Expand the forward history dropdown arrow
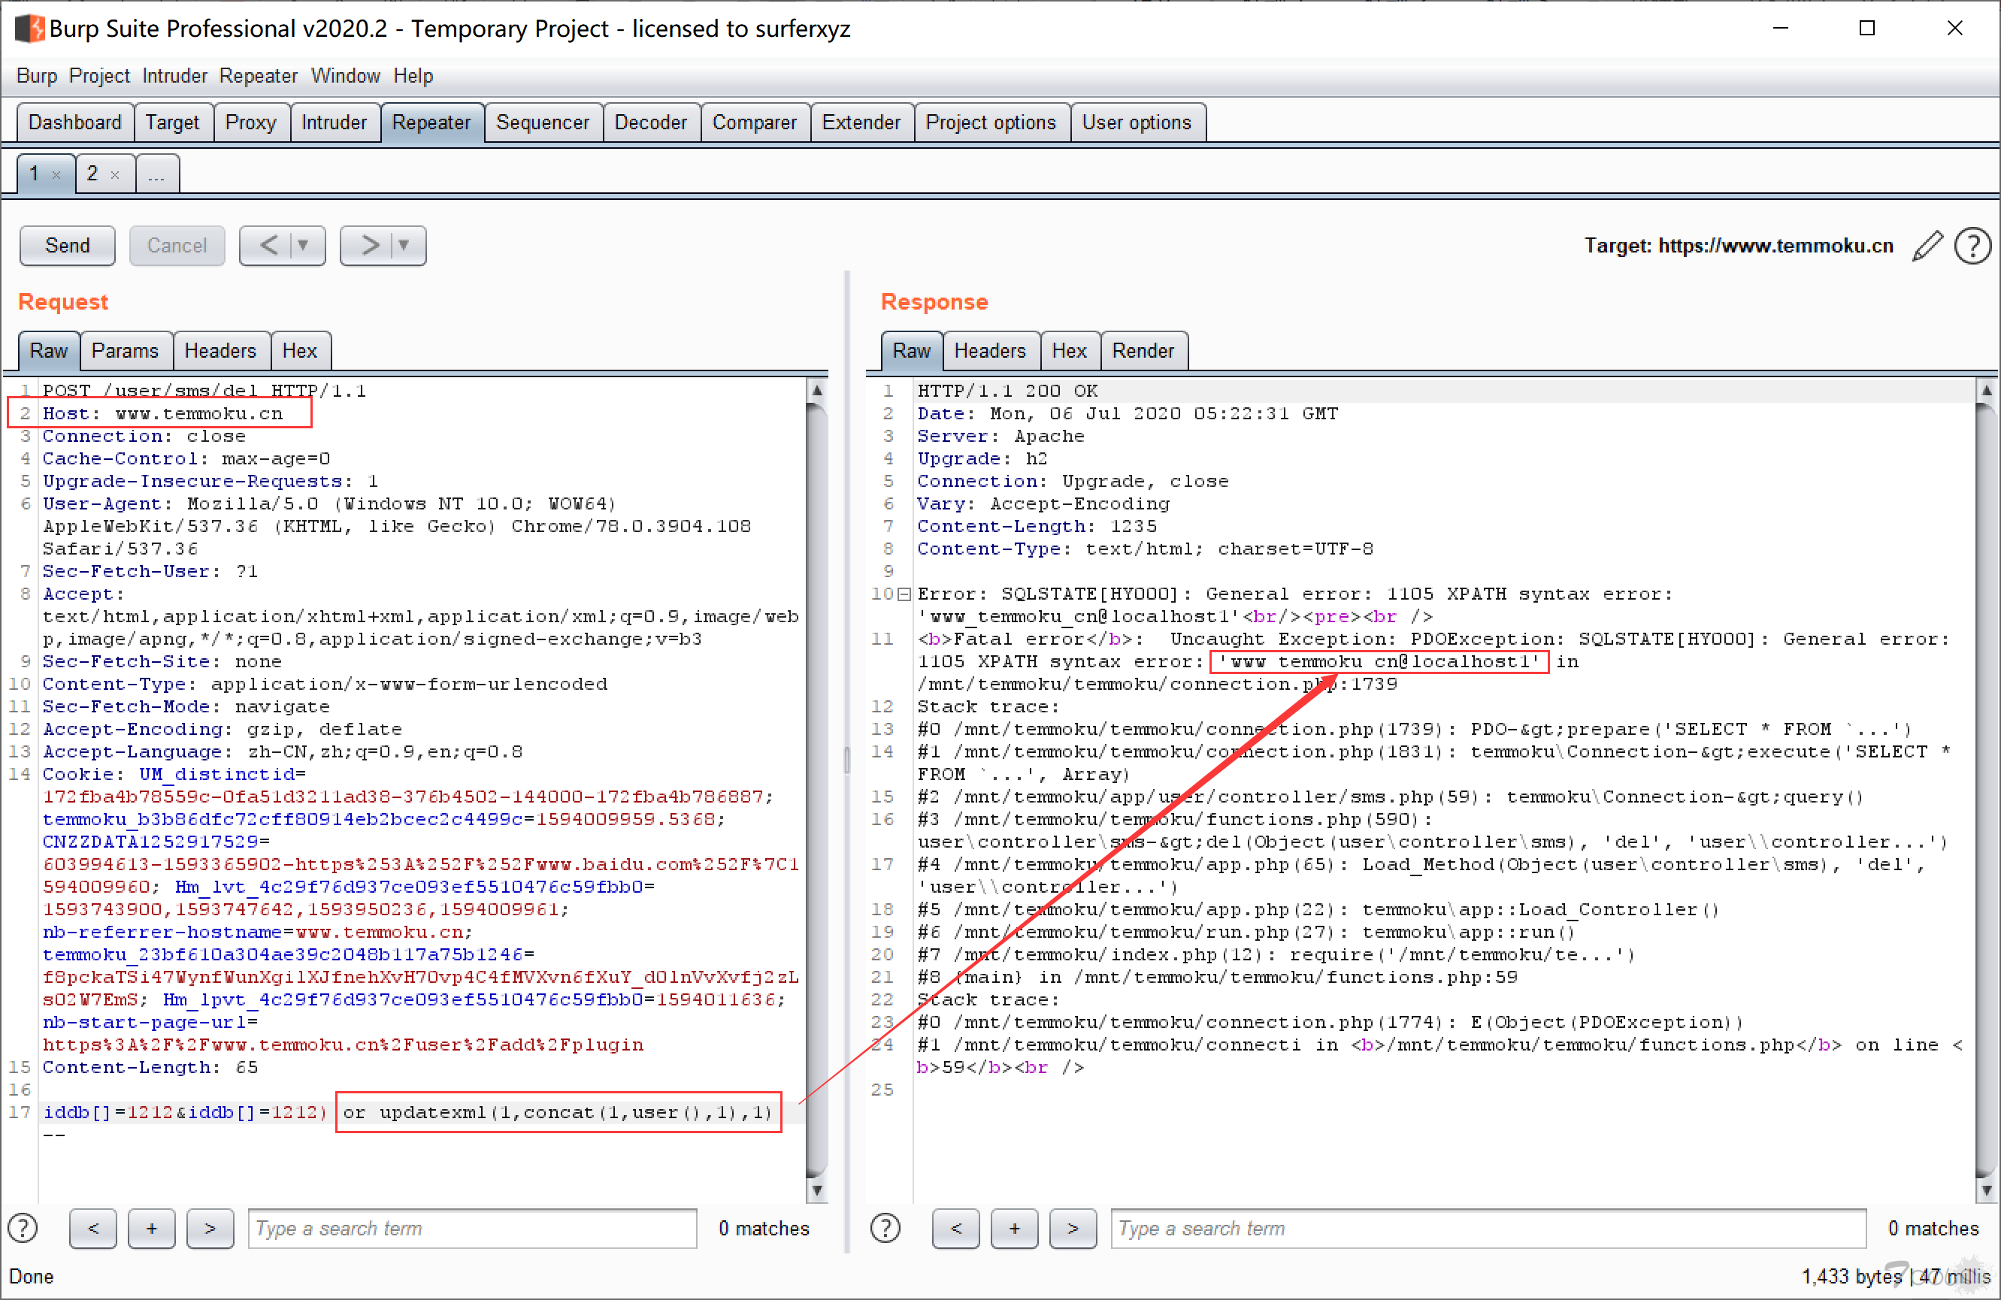 (x=404, y=246)
